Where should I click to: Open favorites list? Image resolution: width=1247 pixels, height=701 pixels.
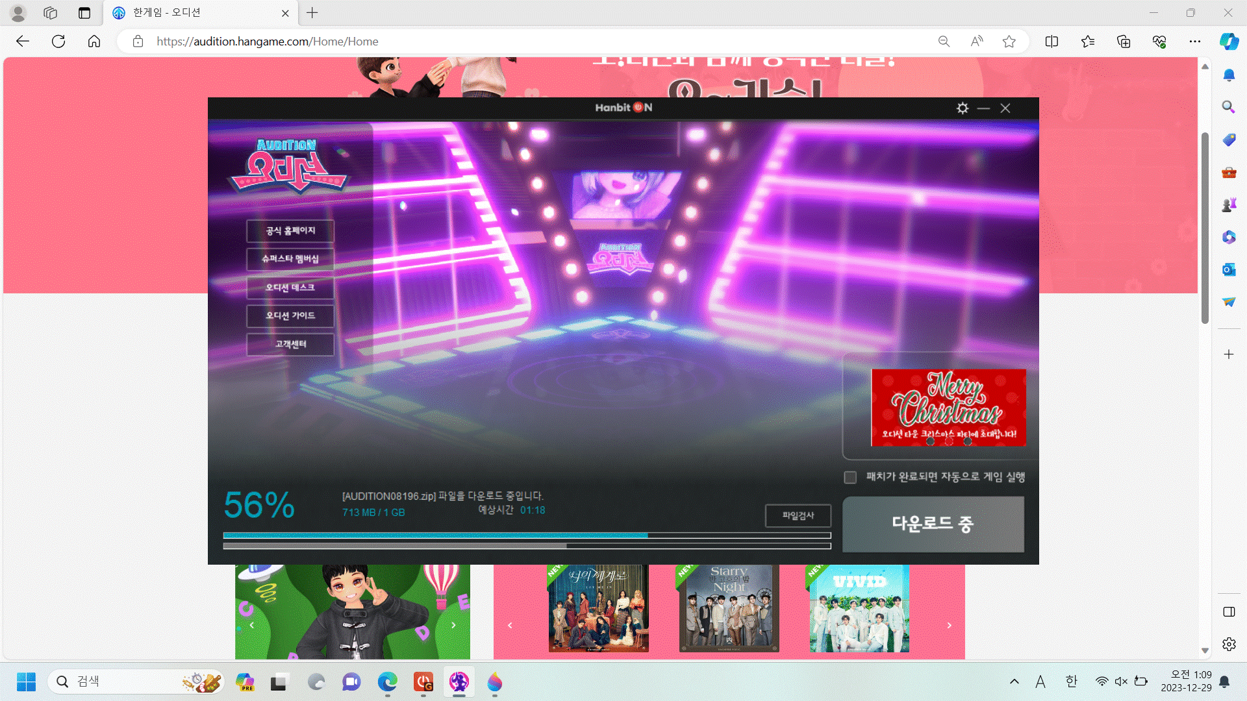click(x=1088, y=42)
